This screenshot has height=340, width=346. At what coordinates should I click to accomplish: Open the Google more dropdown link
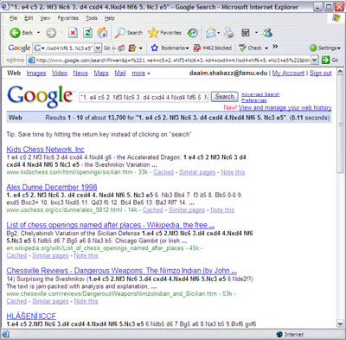141,74
